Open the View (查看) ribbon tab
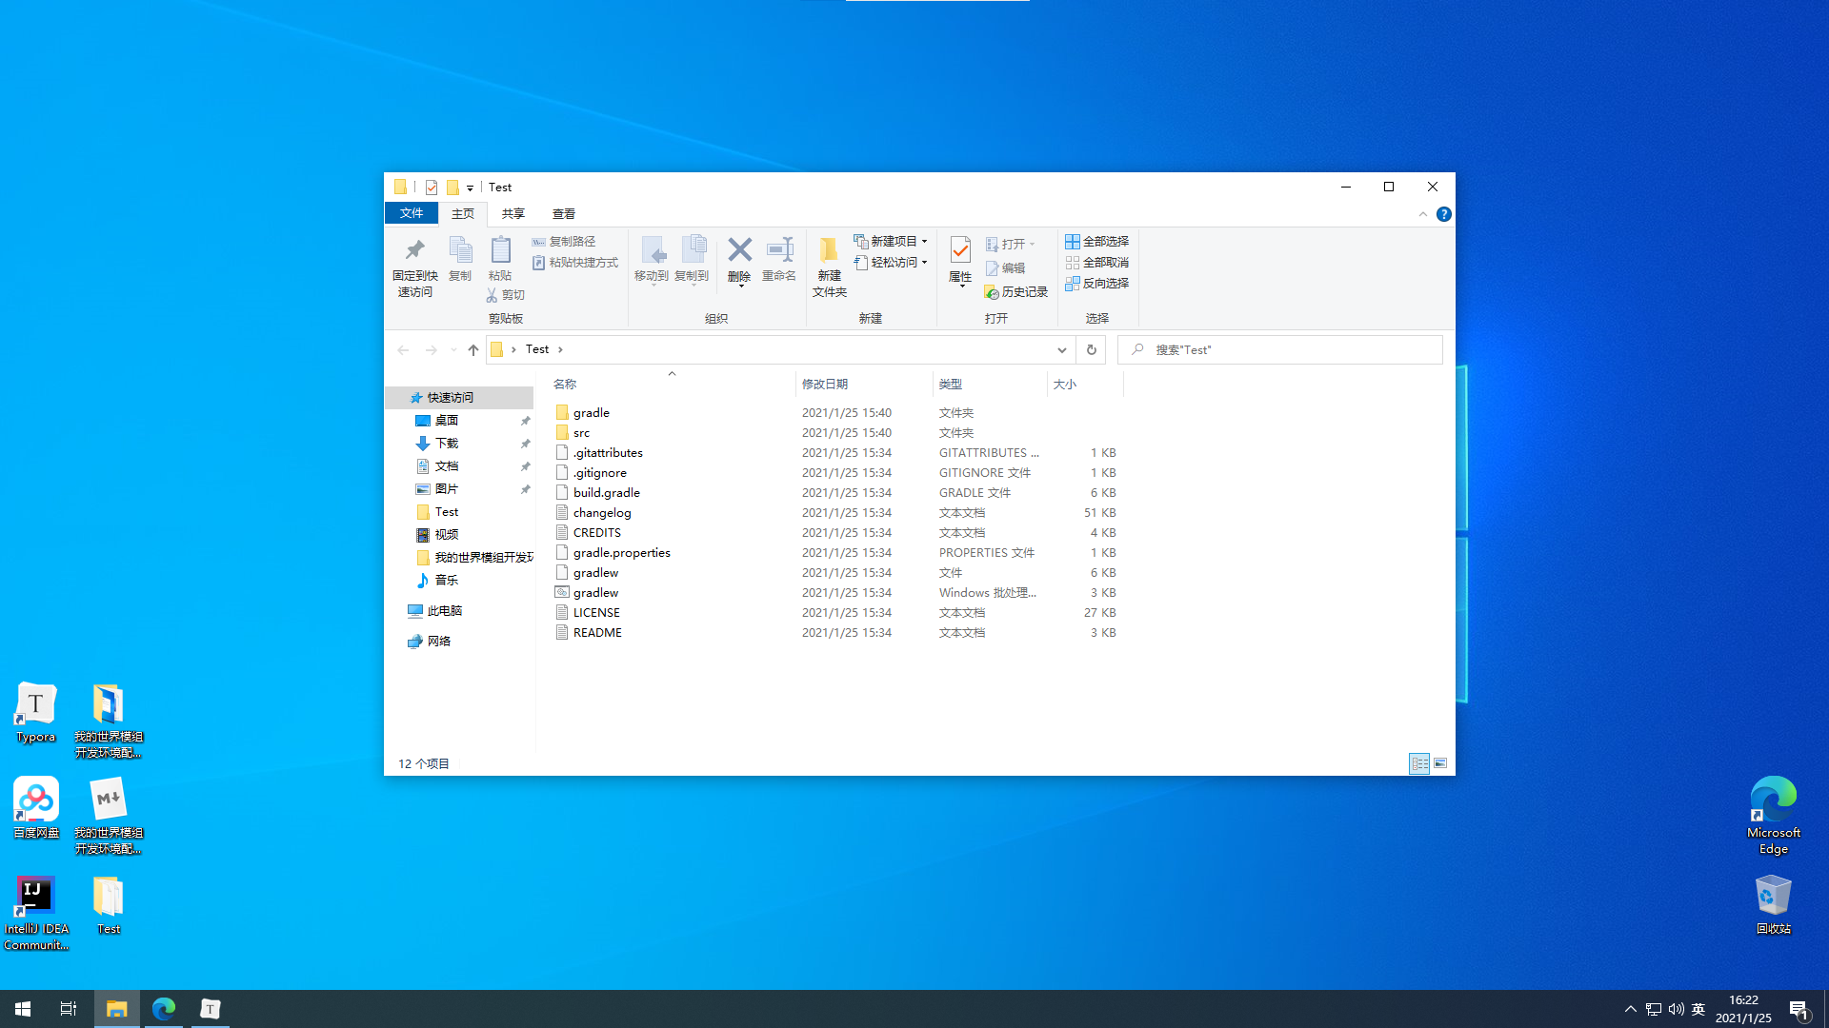Screen dimensions: 1829x1028 click(563, 214)
